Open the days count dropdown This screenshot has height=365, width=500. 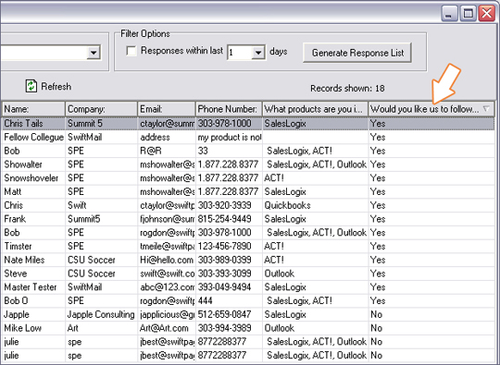(x=258, y=52)
